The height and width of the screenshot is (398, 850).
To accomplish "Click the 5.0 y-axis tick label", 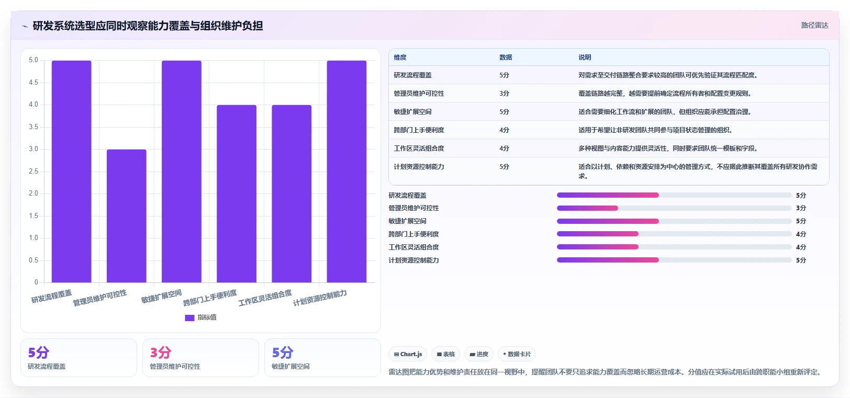I will (x=33, y=60).
